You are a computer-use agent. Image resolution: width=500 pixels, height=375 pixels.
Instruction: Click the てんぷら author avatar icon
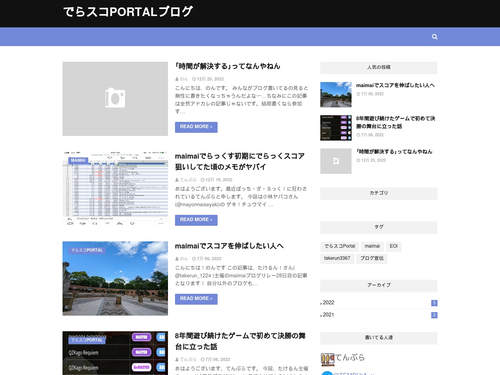tap(328, 359)
